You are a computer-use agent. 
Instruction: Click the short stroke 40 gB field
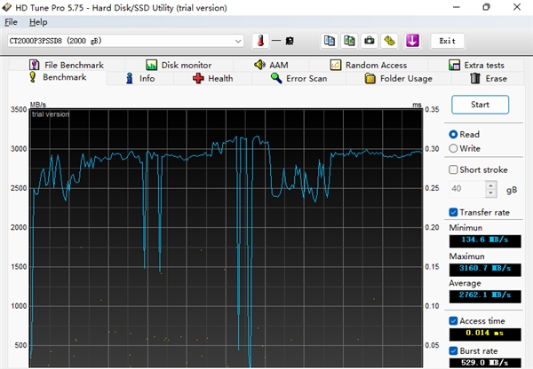tap(468, 189)
